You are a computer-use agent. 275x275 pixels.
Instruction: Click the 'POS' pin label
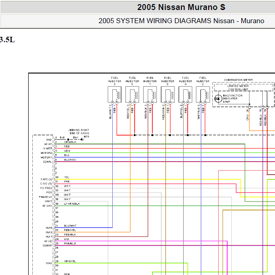click(49, 192)
